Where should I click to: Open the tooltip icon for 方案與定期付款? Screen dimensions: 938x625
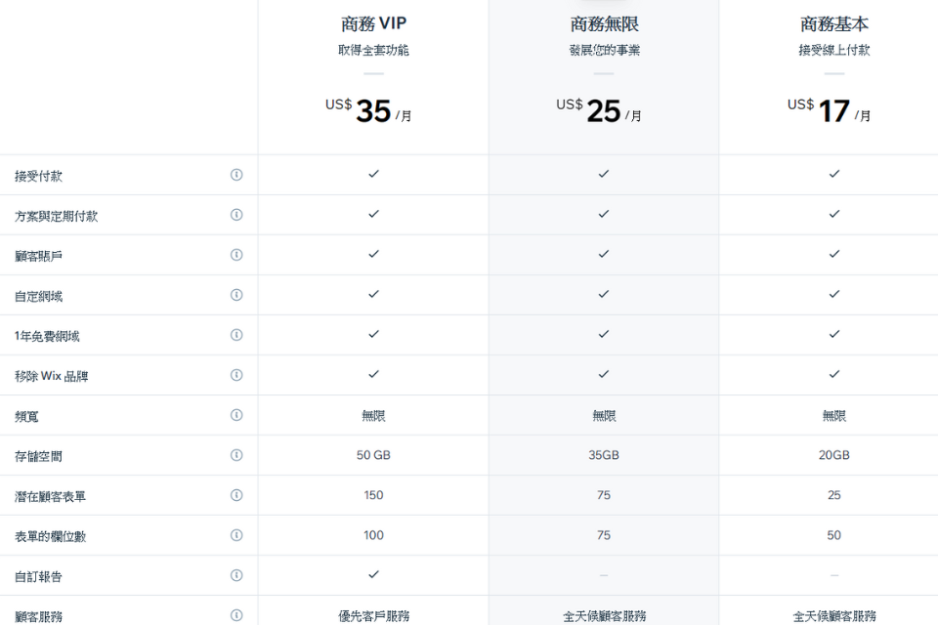coord(235,214)
